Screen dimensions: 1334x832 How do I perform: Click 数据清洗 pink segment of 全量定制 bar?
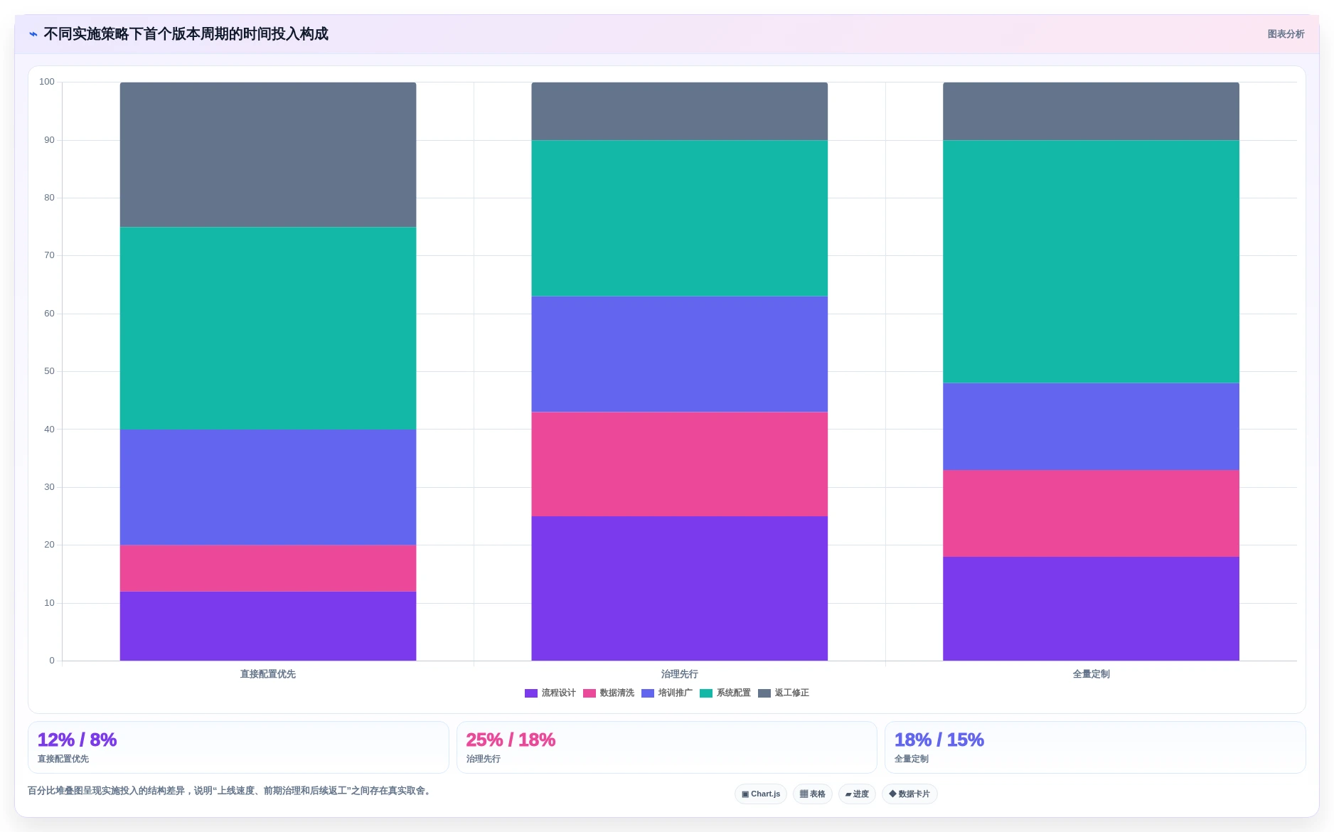tap(1092, 513)
